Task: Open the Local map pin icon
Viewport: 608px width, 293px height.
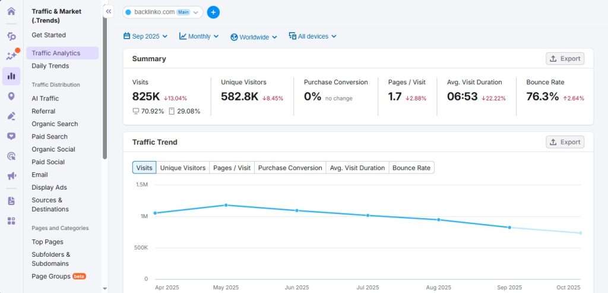Action: tap(11, 96)
